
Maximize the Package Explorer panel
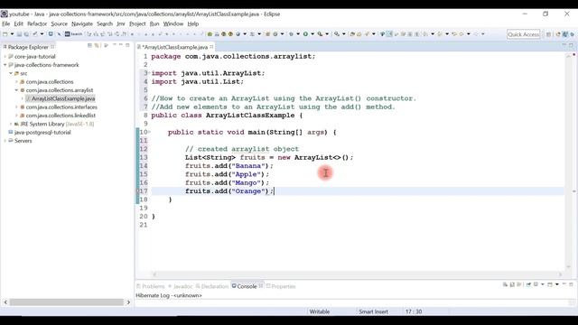click(x=127, y=45)
